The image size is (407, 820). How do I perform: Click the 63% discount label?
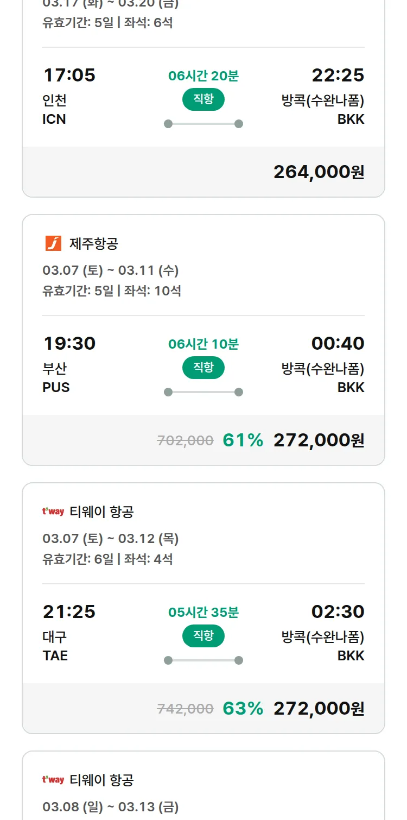[243, 708]
